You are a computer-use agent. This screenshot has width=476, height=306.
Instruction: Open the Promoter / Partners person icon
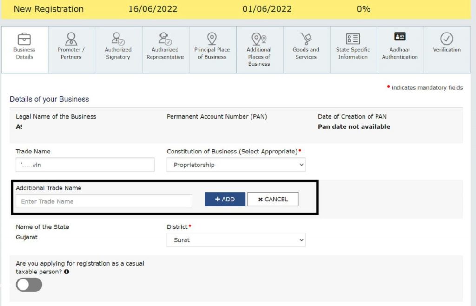[x=71, y=38]
